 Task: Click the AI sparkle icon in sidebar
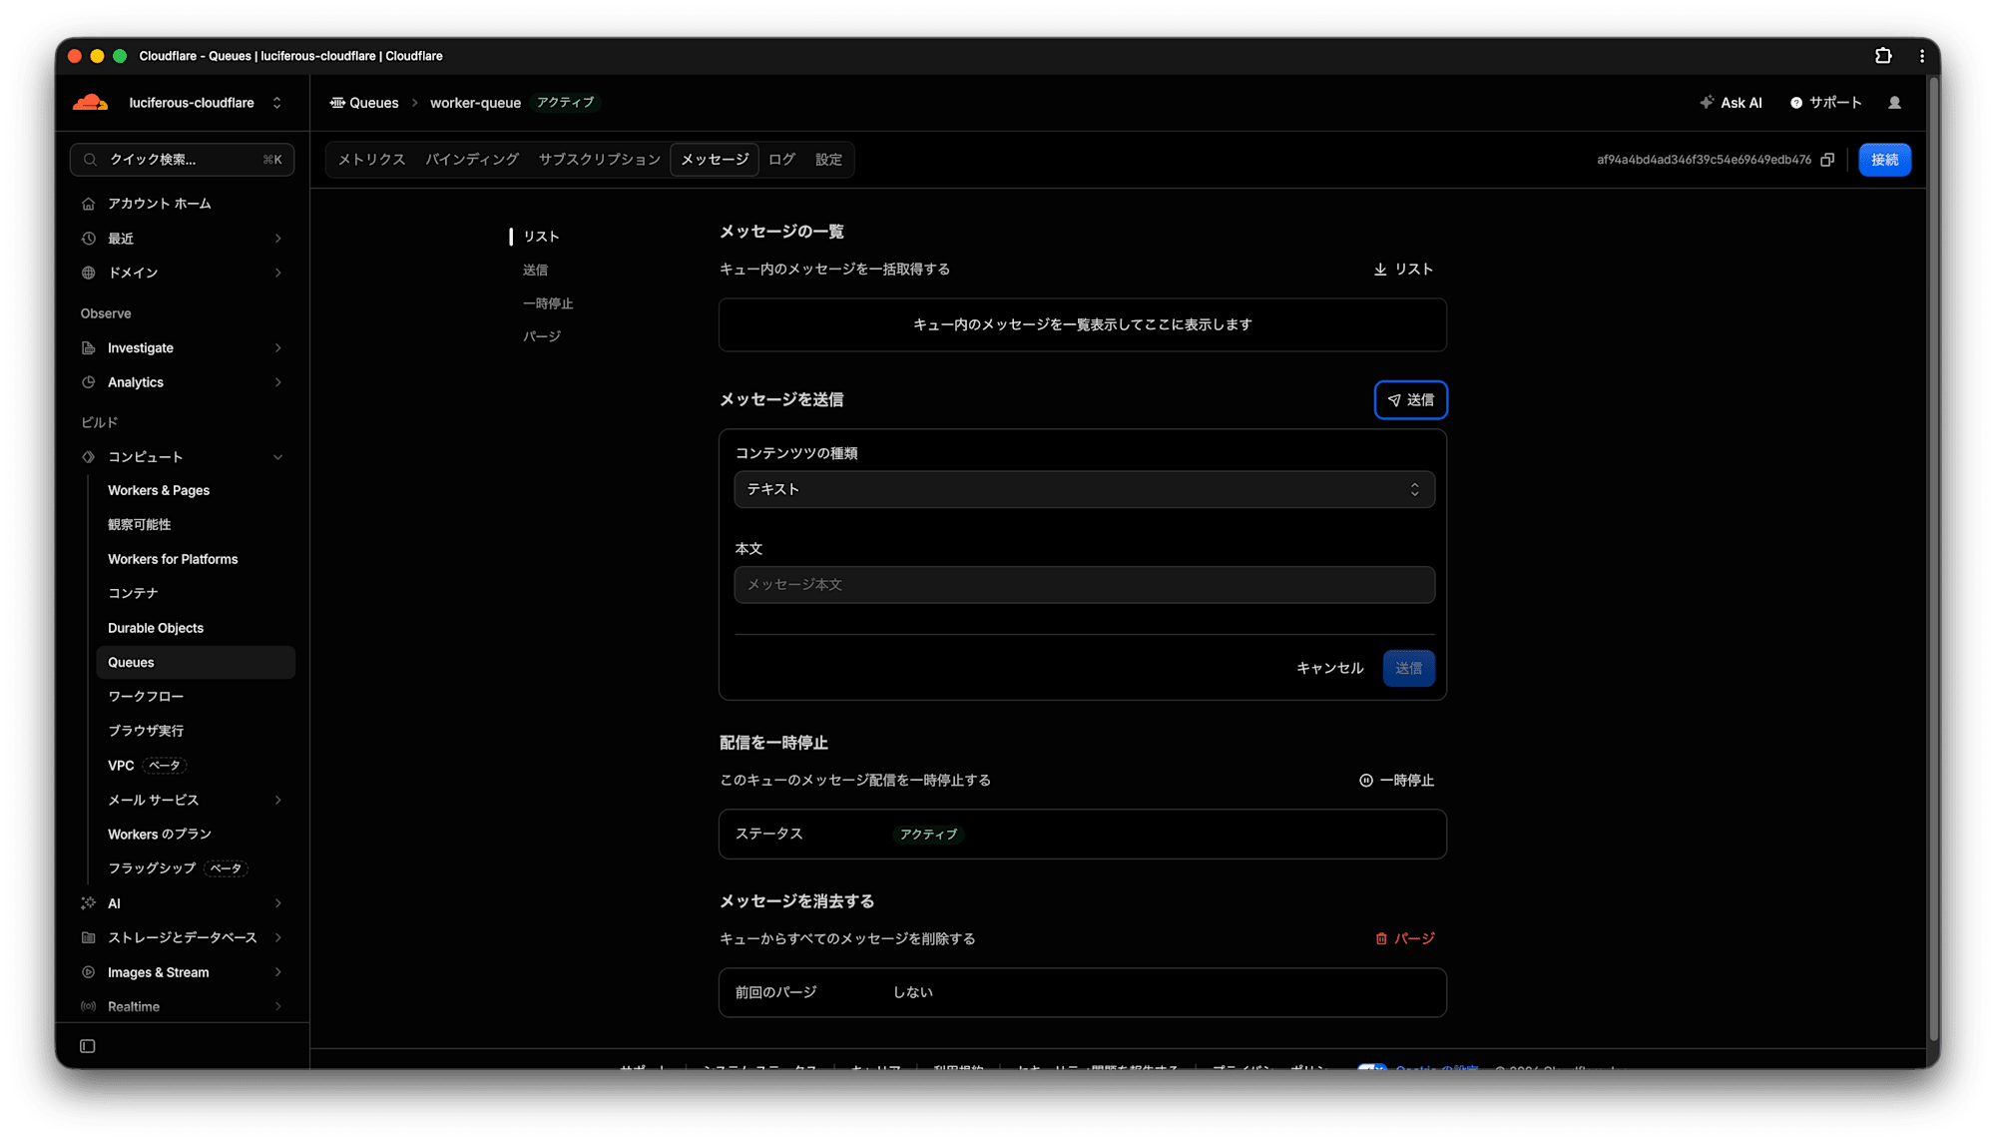pos(89,903)
